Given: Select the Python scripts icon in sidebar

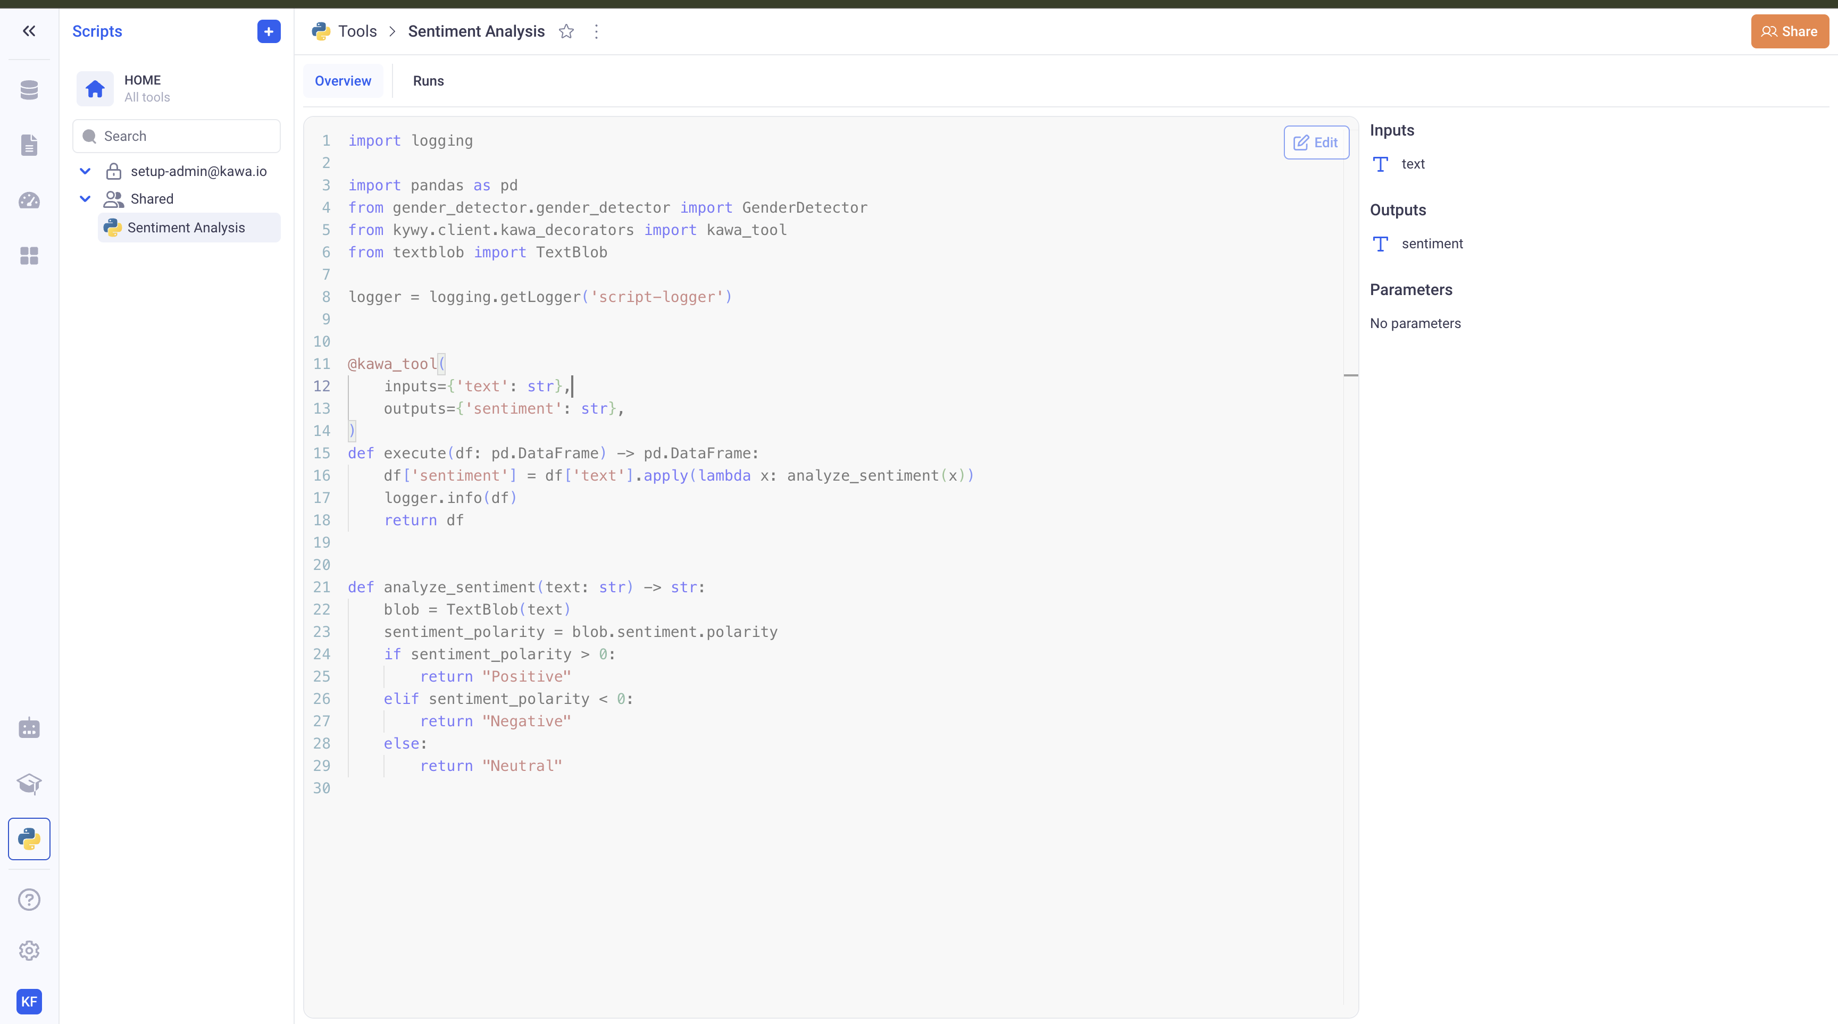Looking at the screenshot, I should tap(29, 838).
